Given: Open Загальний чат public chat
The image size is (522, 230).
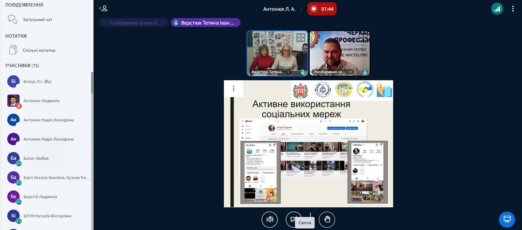Looking at the screenshot, I should pyautogui.click(x=37, y=20).
